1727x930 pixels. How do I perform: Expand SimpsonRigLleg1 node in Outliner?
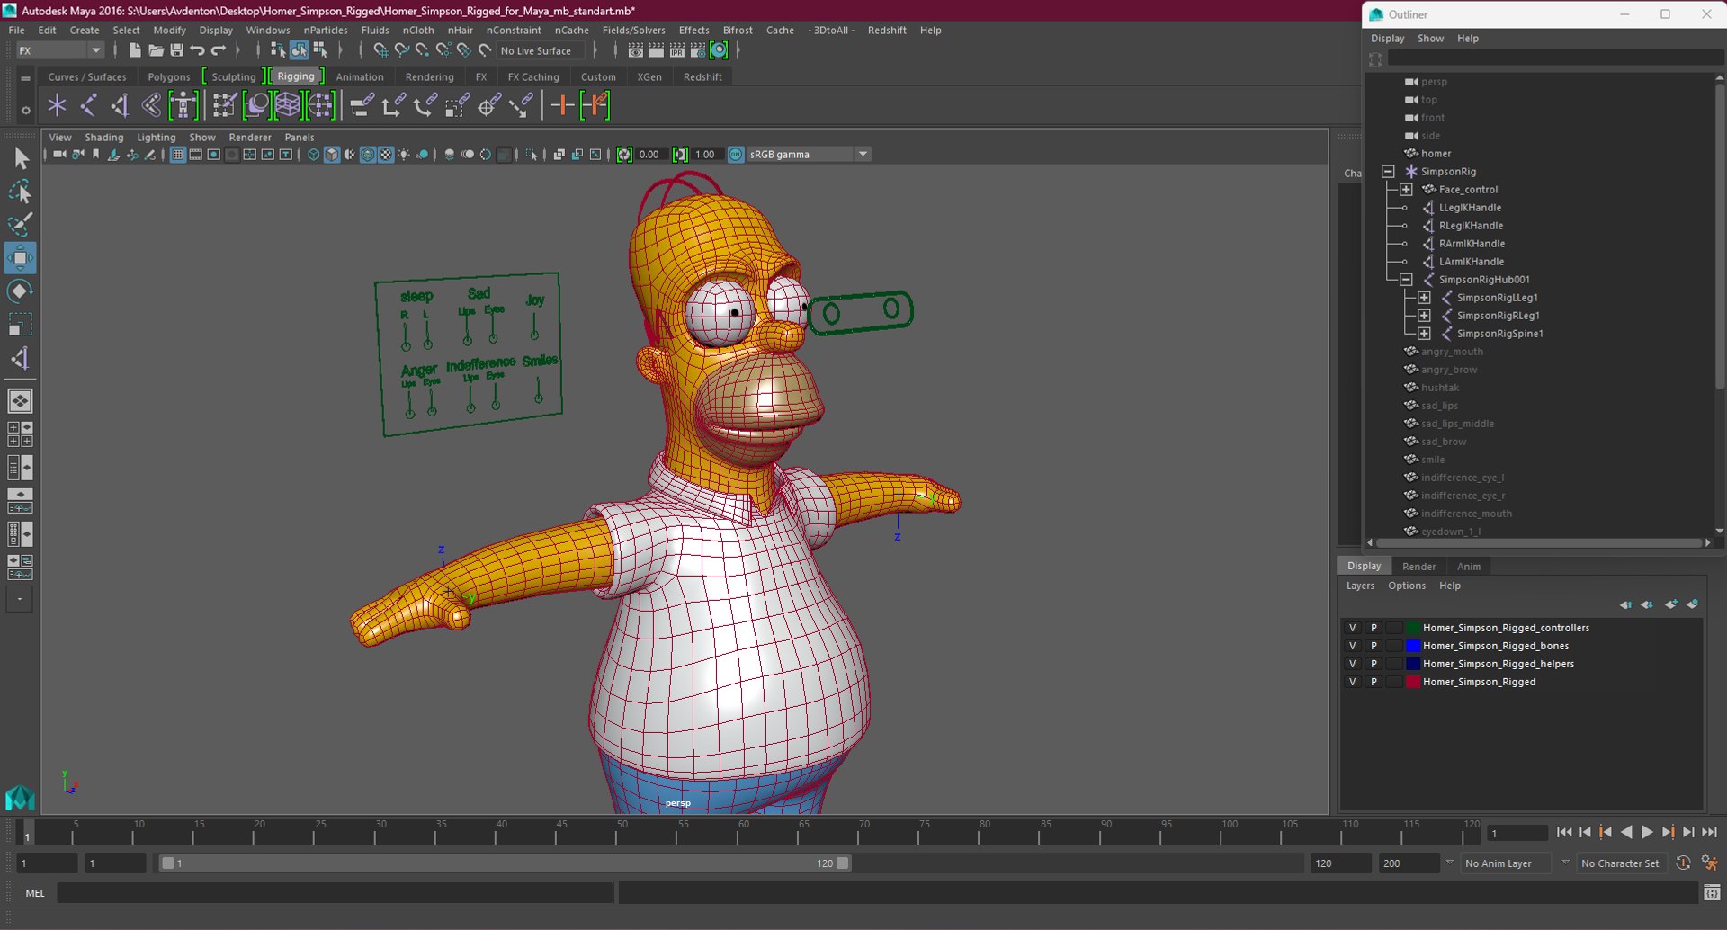(1424, 297)
